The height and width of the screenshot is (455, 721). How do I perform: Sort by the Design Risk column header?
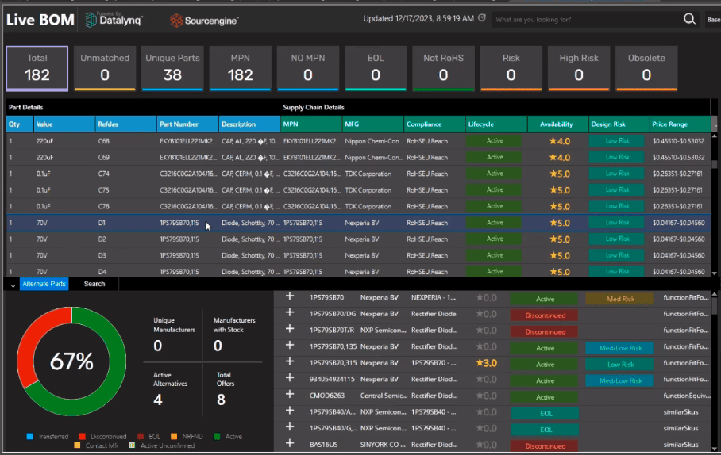pyautogui.click(x=619, y=124)
